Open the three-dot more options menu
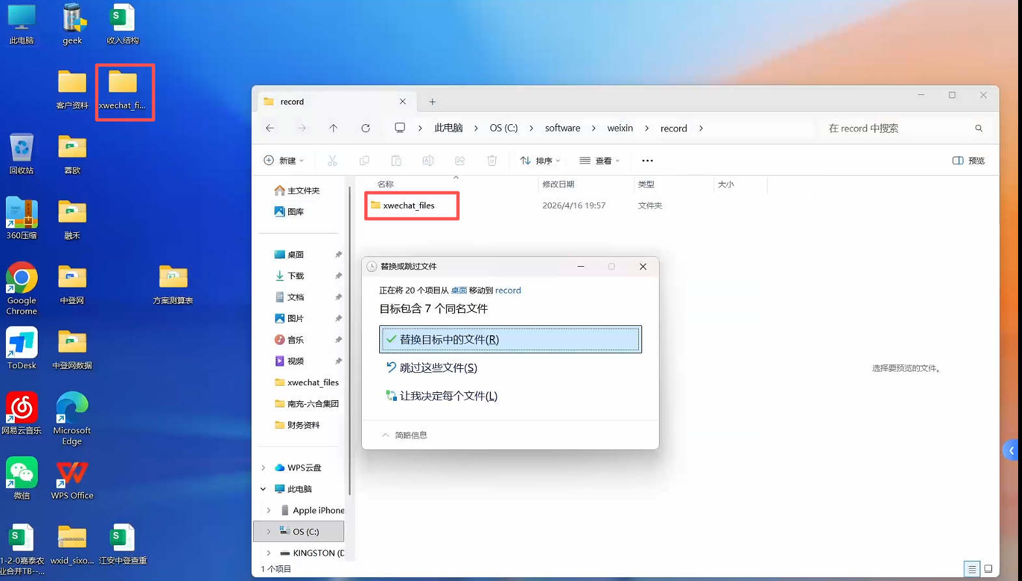The height and width of the screenshot is (581, 1022). [647, 161]
